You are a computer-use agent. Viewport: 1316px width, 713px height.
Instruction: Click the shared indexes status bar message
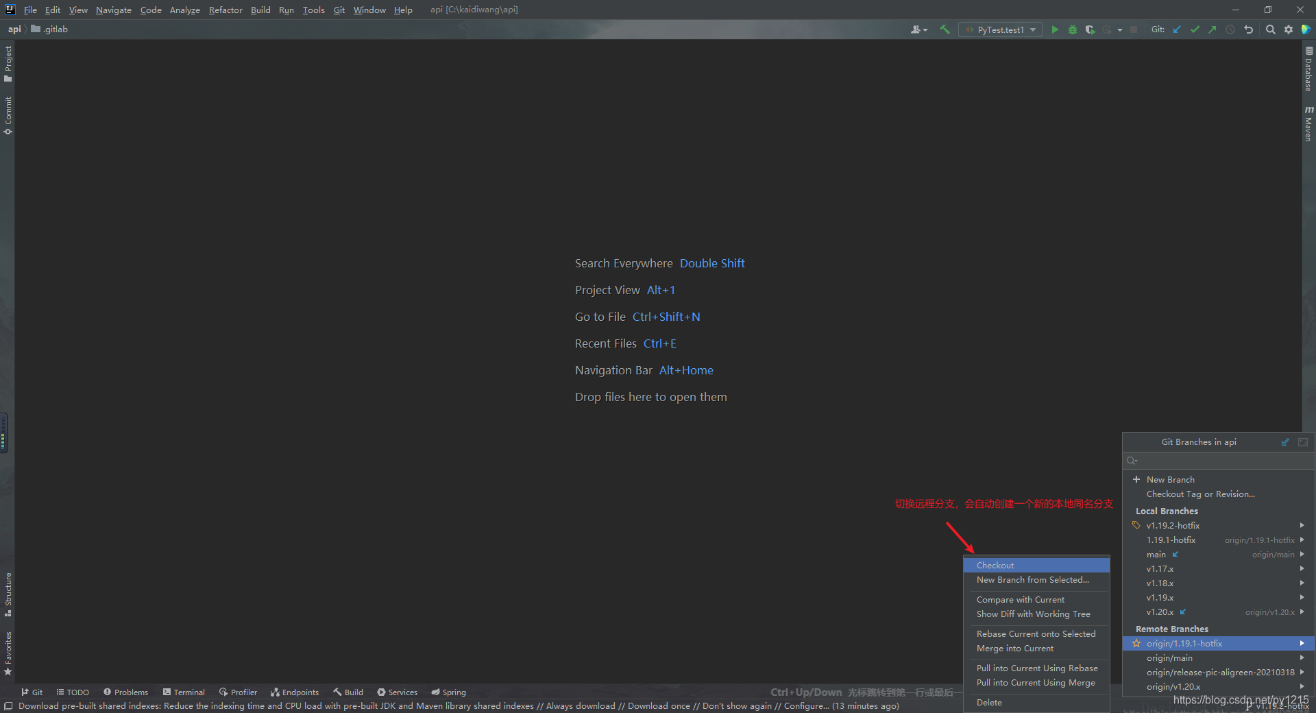(x=459, y=706)
